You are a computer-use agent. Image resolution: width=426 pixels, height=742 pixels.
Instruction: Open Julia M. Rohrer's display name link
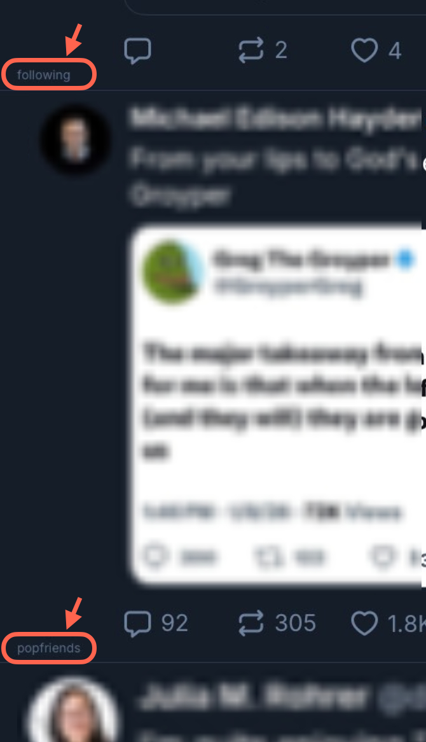pyautogui.click(x=253, y=697)
